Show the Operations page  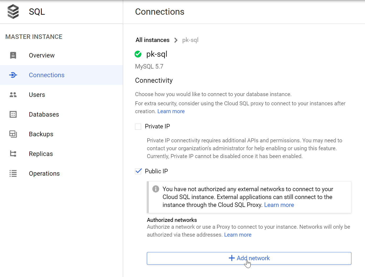pos(61,174)
